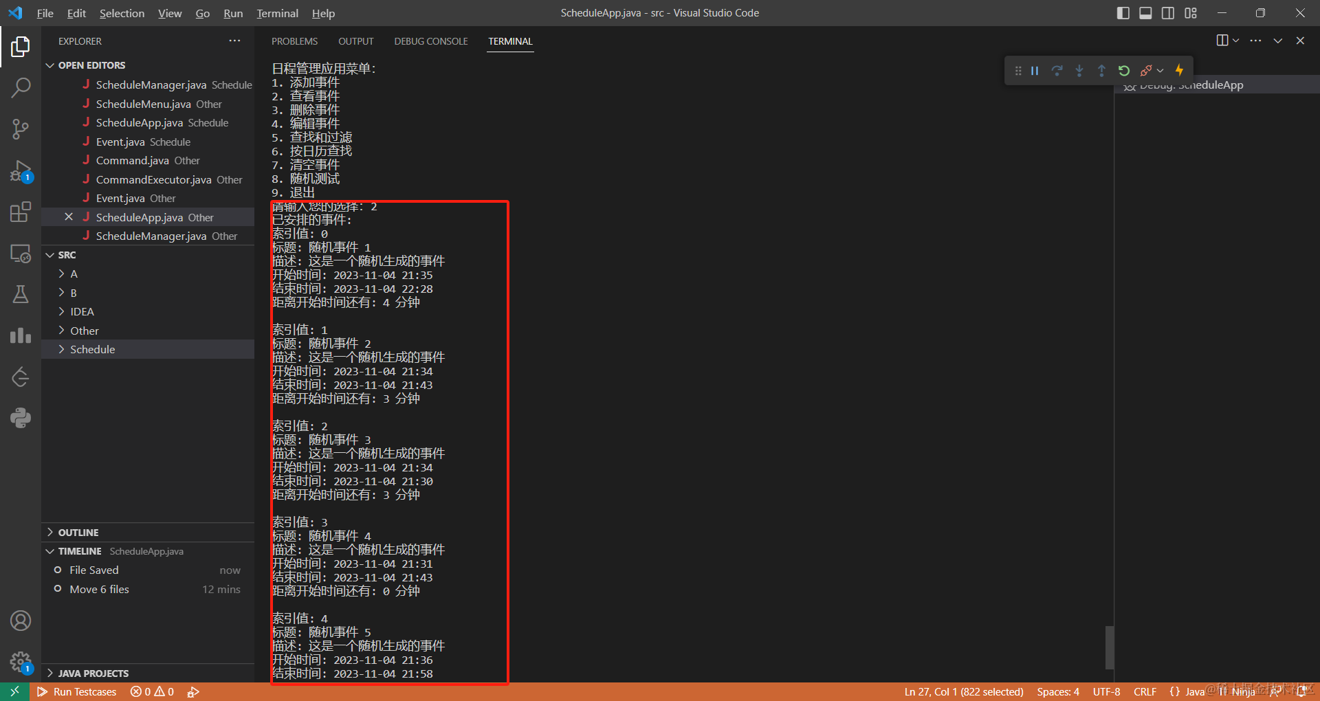Open the Search view in activity bar
This screenshot has height=701, width=1320.
(21, 88)
